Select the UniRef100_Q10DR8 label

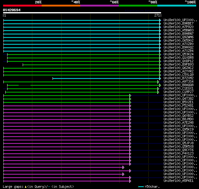pyautogui.click(x=178, y=58)
